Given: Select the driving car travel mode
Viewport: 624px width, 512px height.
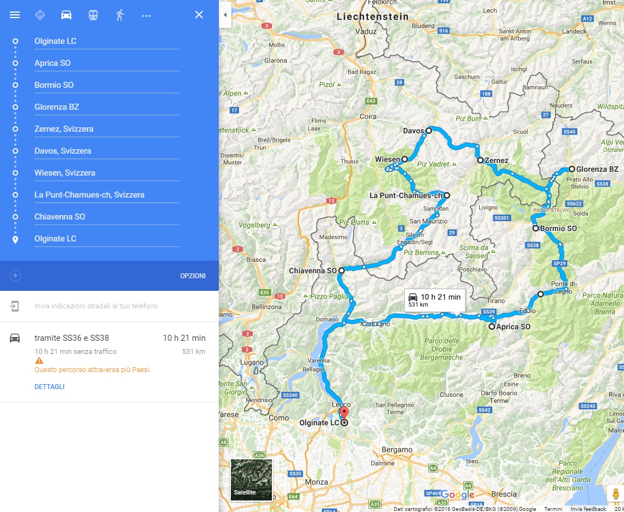Looking at the screenshot, I should pos(66,15).
